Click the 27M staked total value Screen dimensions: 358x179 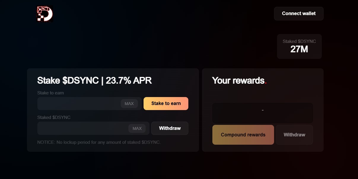(299, 49)
